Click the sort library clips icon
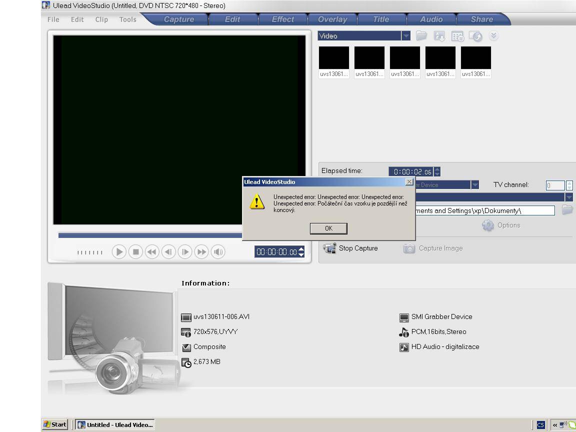 [x=439, y=36]
